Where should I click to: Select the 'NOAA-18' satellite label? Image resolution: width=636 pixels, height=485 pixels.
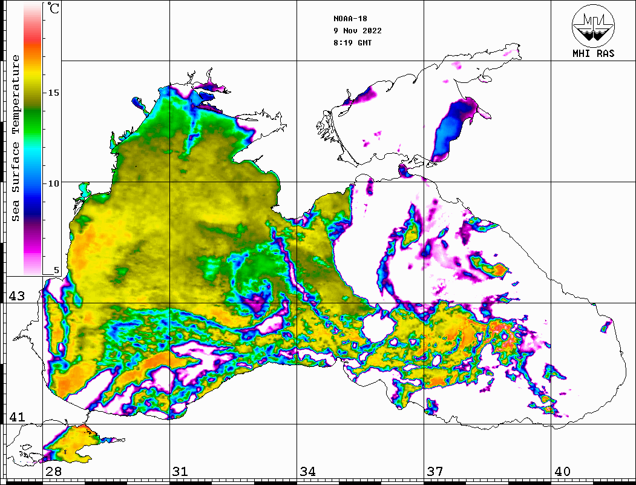click(350, 19)
